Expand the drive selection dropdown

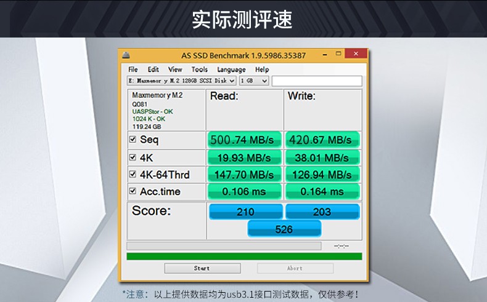coord(182,81)
